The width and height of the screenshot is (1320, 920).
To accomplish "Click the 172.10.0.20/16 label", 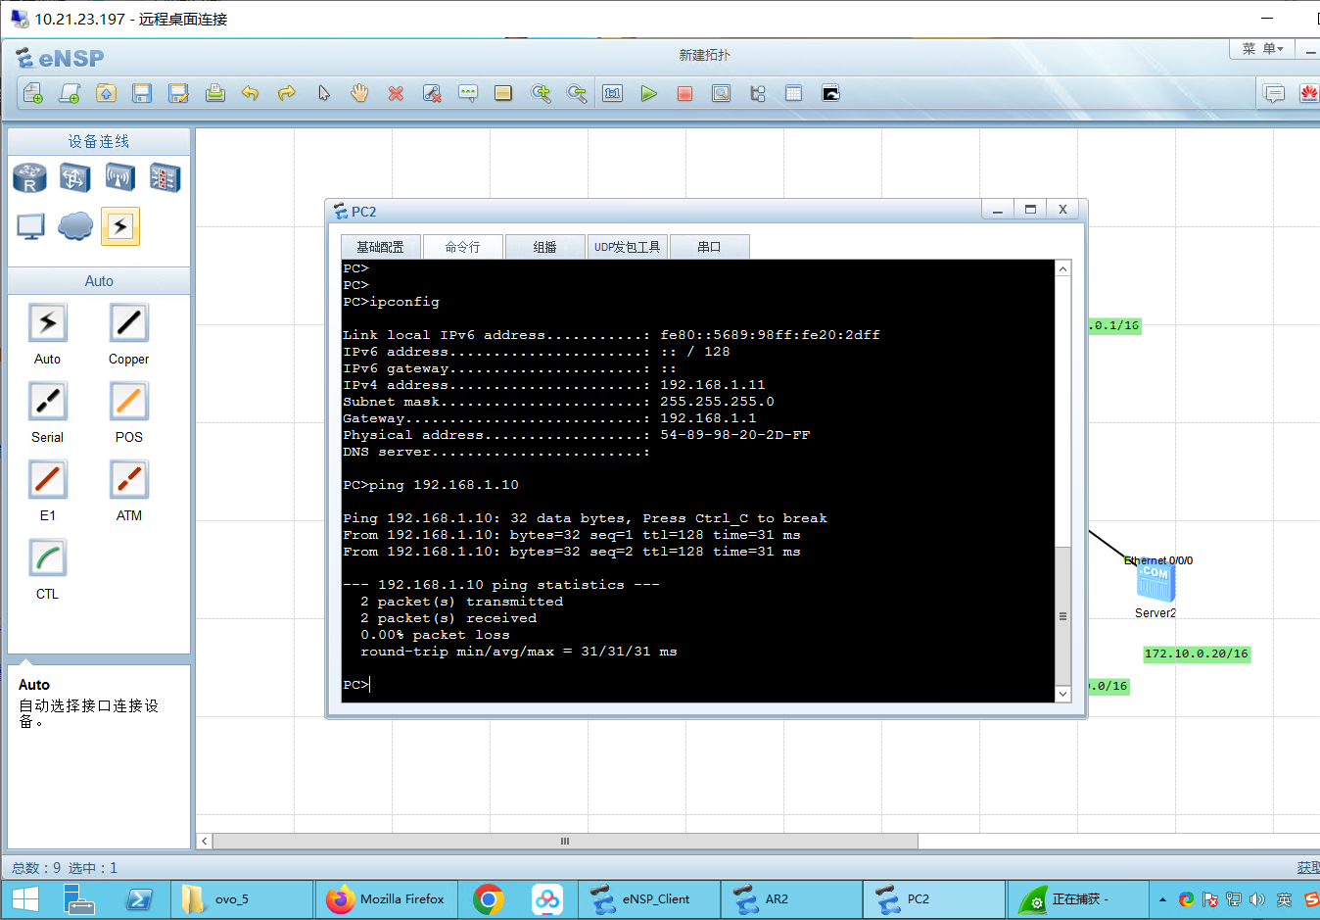I will tap(1197, 654).
